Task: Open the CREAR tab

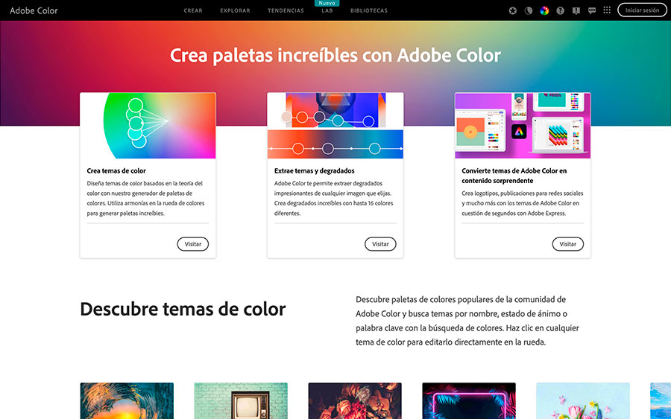Action: 193,11
